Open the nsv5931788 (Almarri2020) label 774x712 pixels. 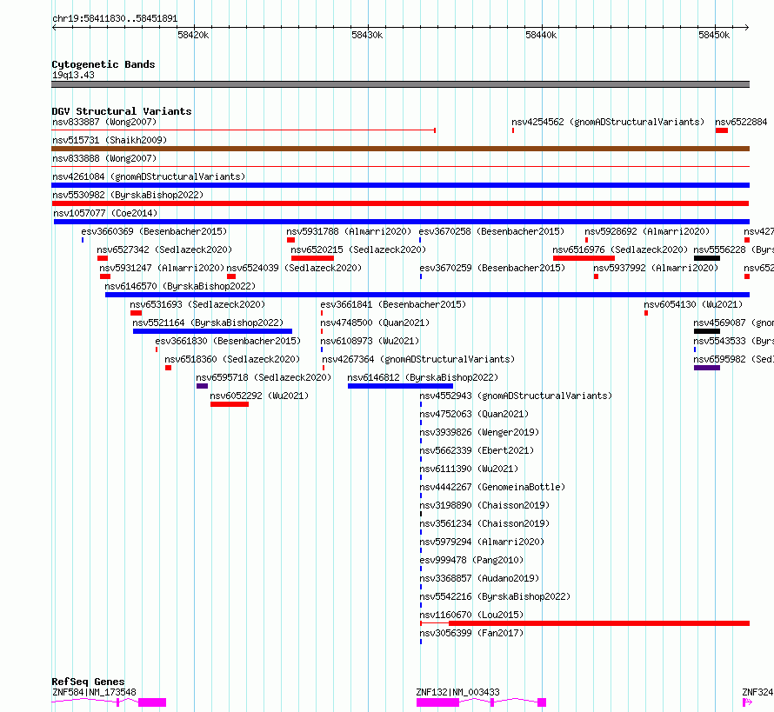(x=349, y=231)
